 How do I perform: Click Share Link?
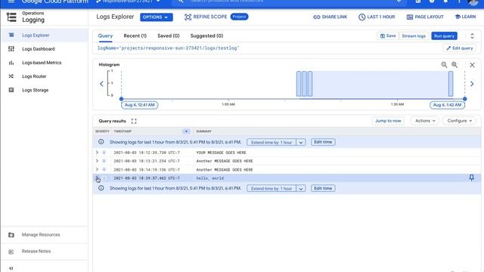tap(330, 17)
